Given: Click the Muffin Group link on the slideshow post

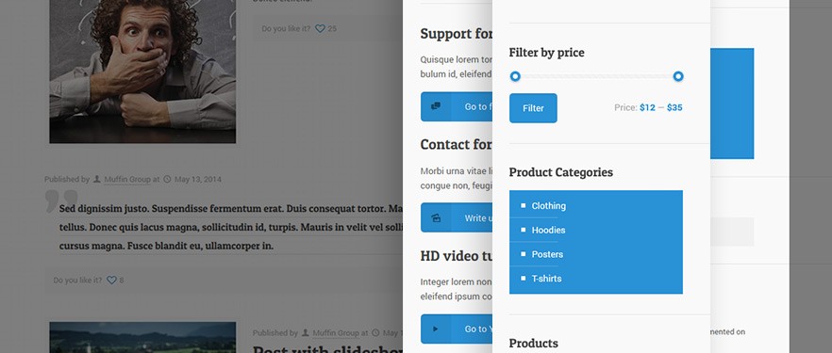Looking at the screenshot, I should click(x=336, y=333).
